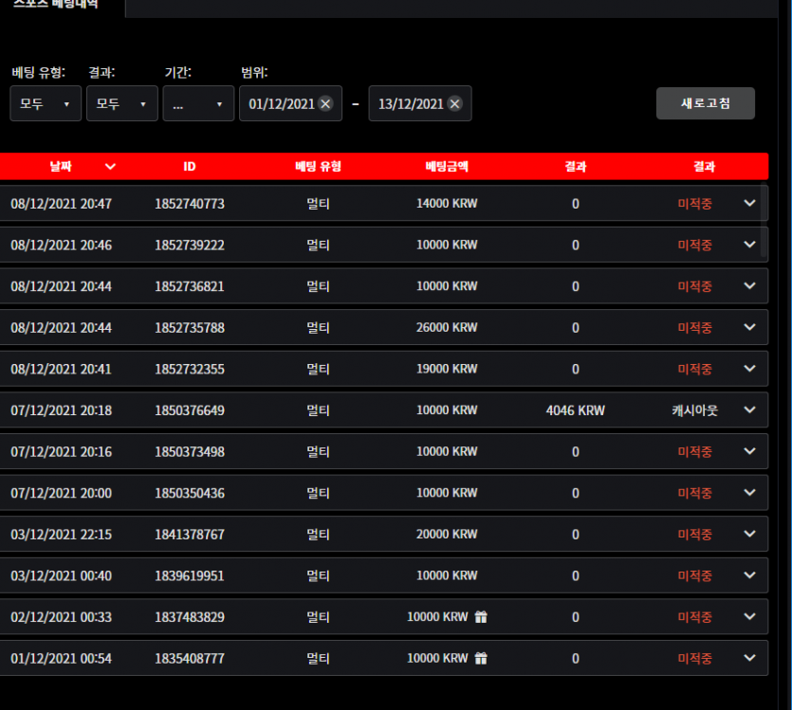Click the 캐시아웃 status text
Viewport: 792px width, 710px height.
[694, 410]
